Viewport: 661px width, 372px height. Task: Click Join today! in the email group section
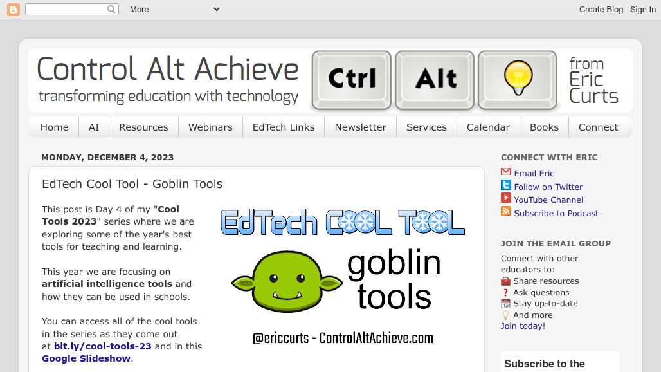pos(522,326)
